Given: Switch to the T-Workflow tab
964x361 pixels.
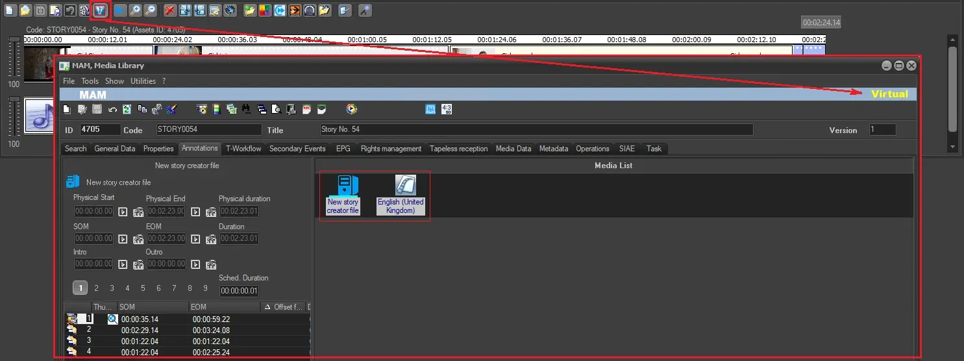Looking at the screenshot, I should [x=243, y=149].
